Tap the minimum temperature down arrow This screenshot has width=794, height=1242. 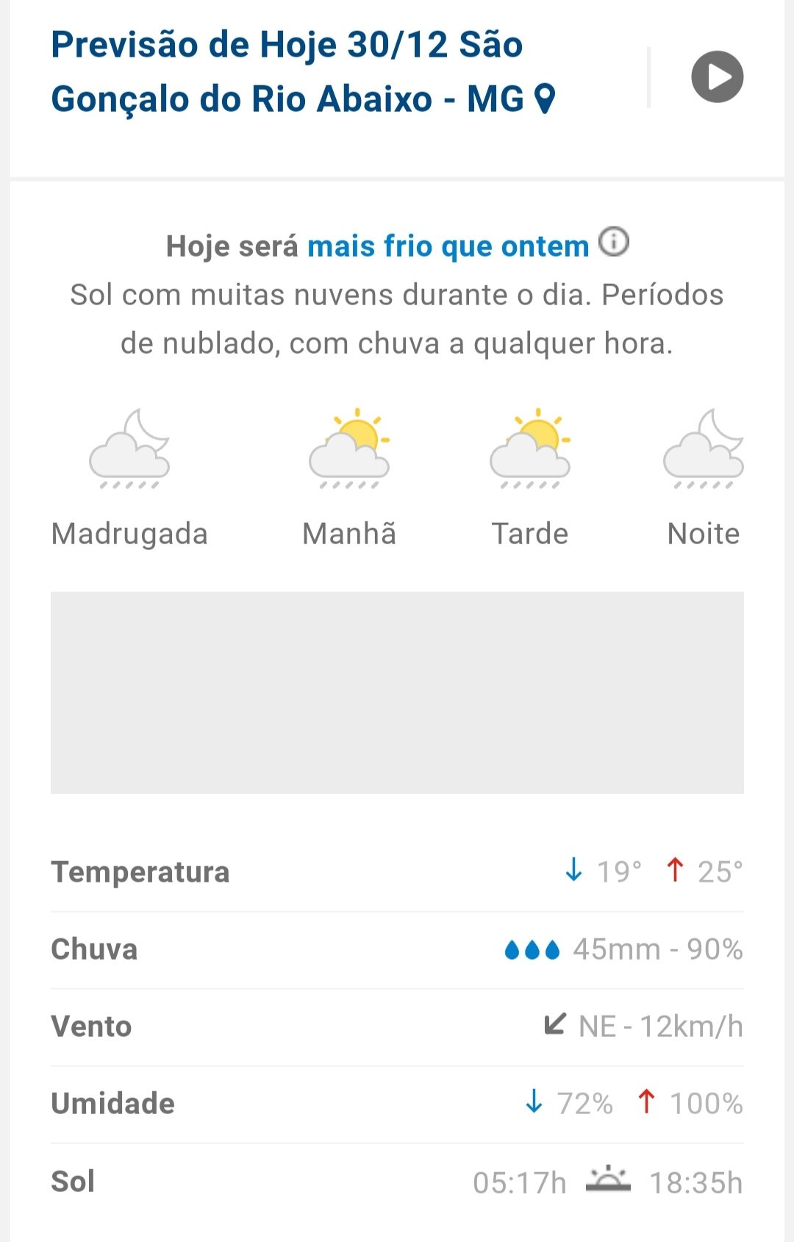click(573, 870)
